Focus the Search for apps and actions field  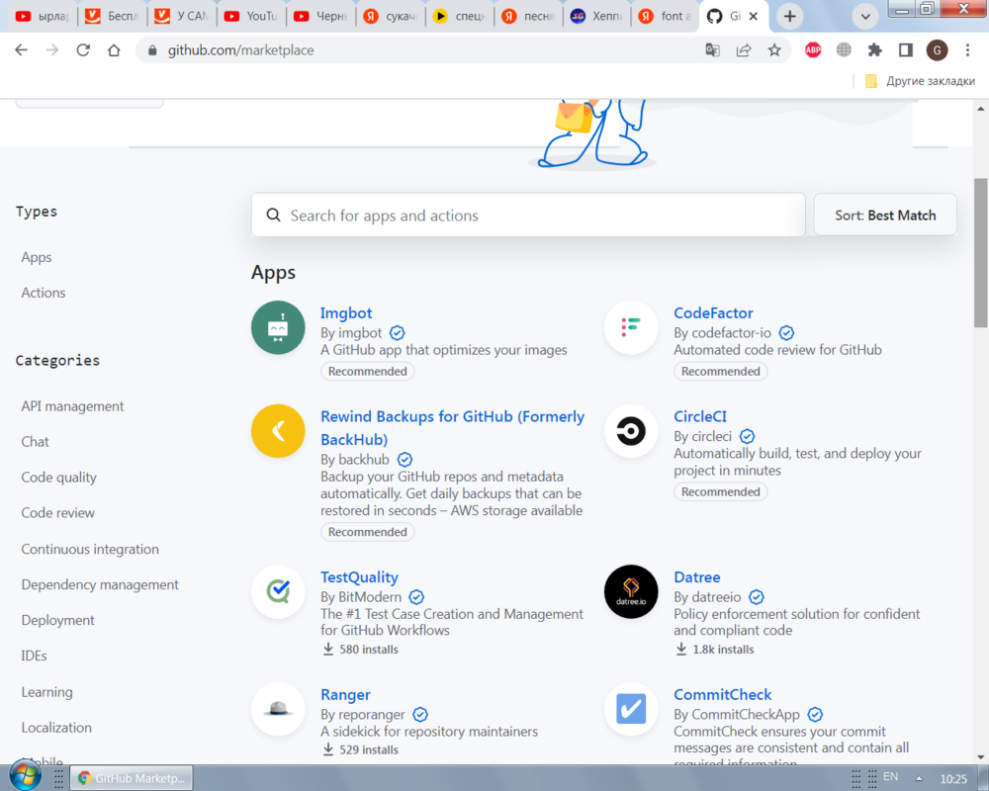[528, 216]
